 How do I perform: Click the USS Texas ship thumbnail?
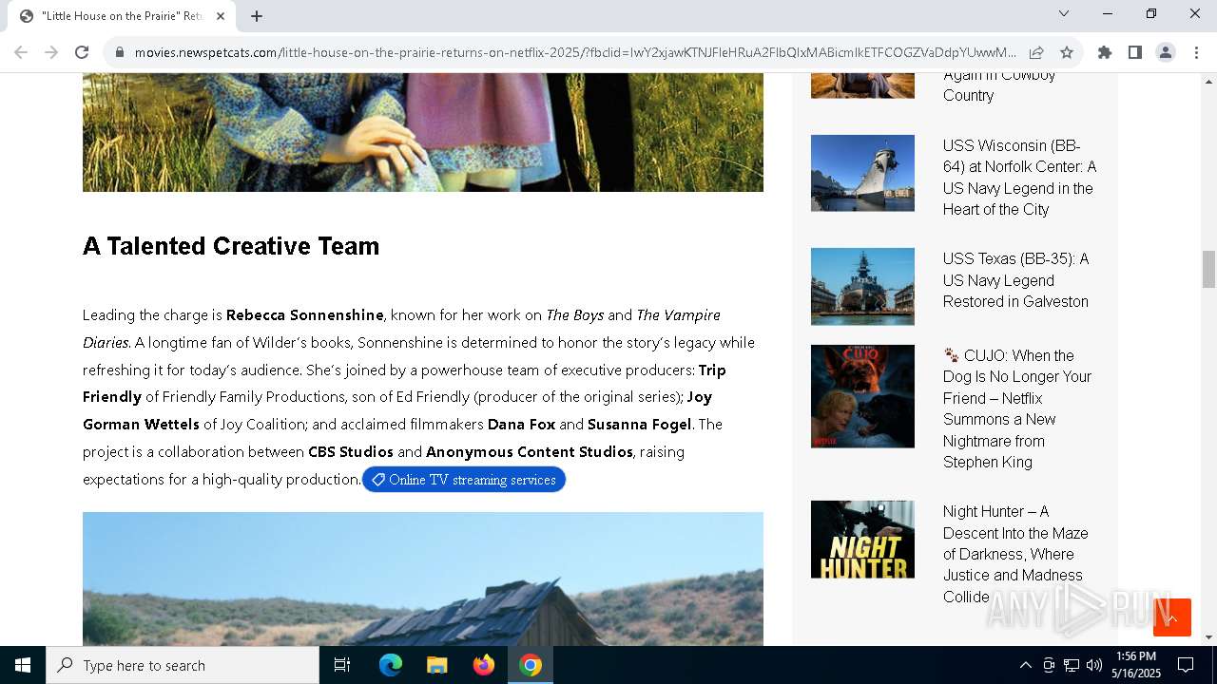click(x=862, y=286)
